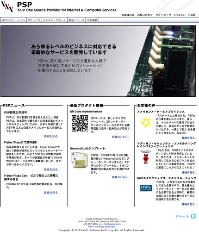Read more on Fisher Plaza fuel leak news
Screen dimensions: 199x232
pyautogui.click(x=52, y=169)
